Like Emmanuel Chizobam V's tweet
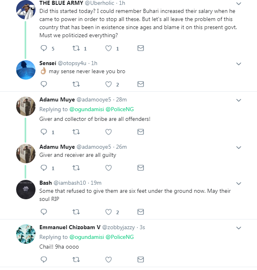 108,259
